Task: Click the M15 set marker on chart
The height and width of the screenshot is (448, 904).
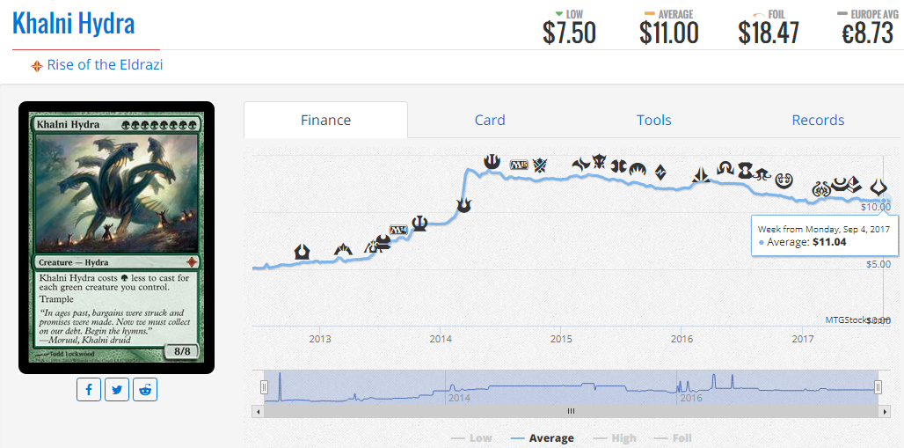Action: pos(519,165)
